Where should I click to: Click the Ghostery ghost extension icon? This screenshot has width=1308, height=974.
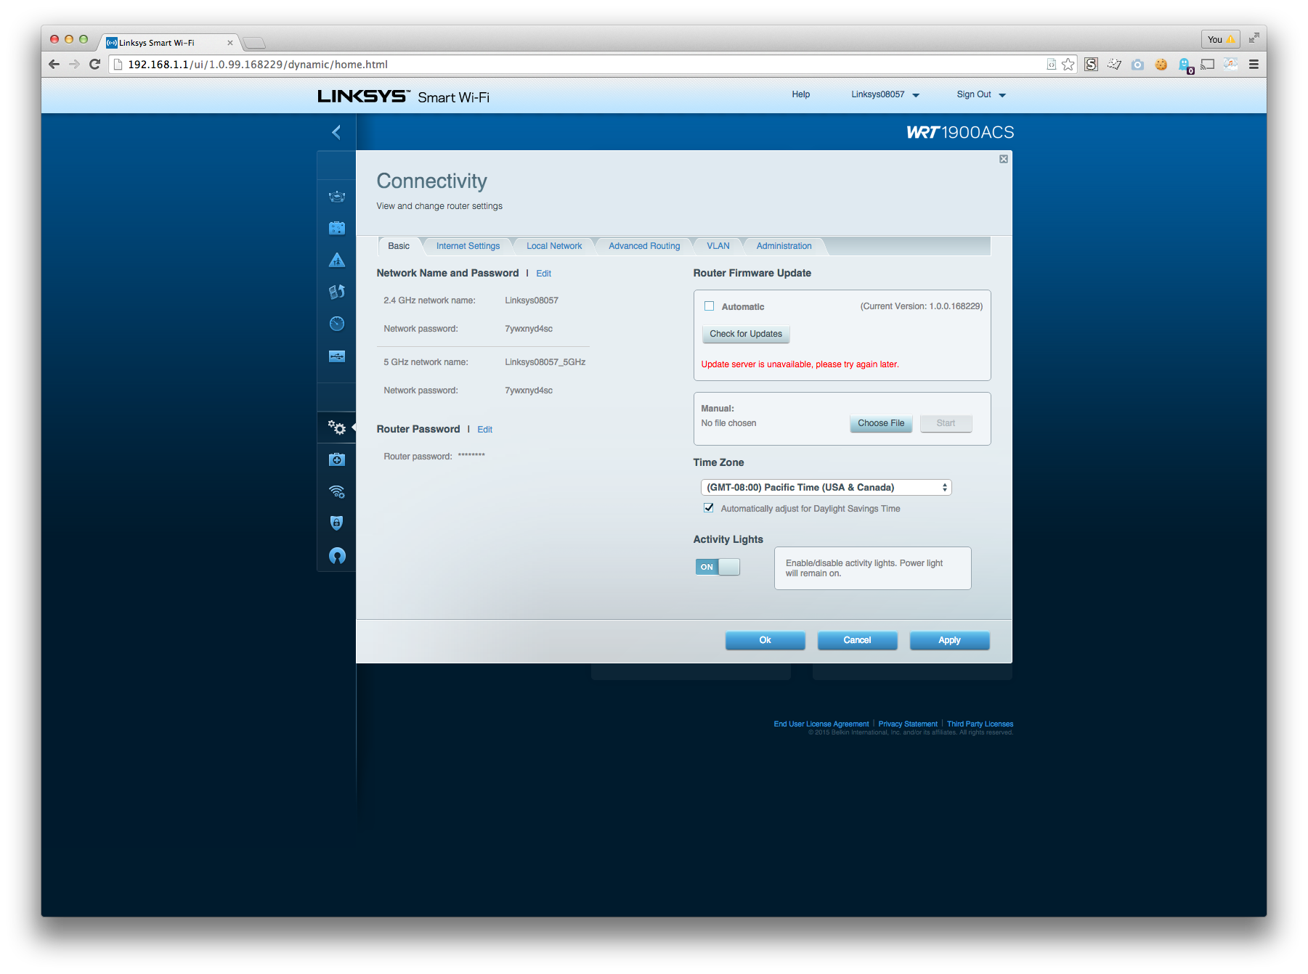[x=1185, y=65]
